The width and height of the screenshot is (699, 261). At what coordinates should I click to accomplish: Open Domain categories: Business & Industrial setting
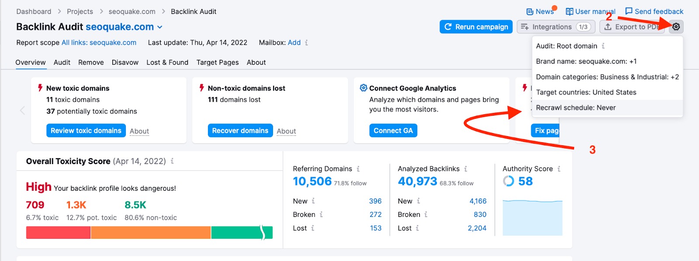point(607,77)
